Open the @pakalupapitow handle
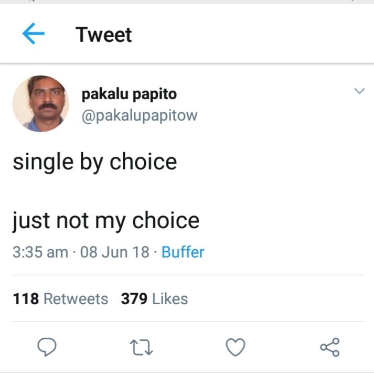Screen dimensions: 374x374 139,115
